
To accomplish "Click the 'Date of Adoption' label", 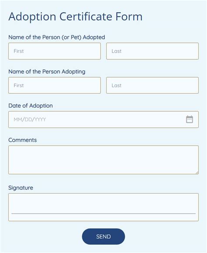I will click(x=31, y=106).
